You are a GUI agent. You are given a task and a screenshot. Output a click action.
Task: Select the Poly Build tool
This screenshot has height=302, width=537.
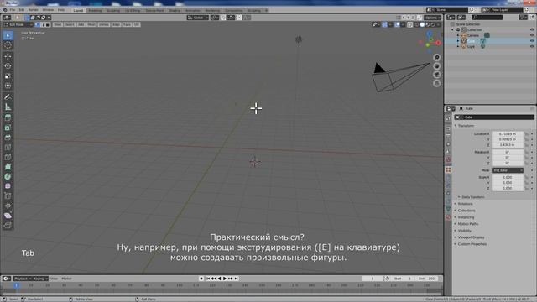click(x=8, y=167)
